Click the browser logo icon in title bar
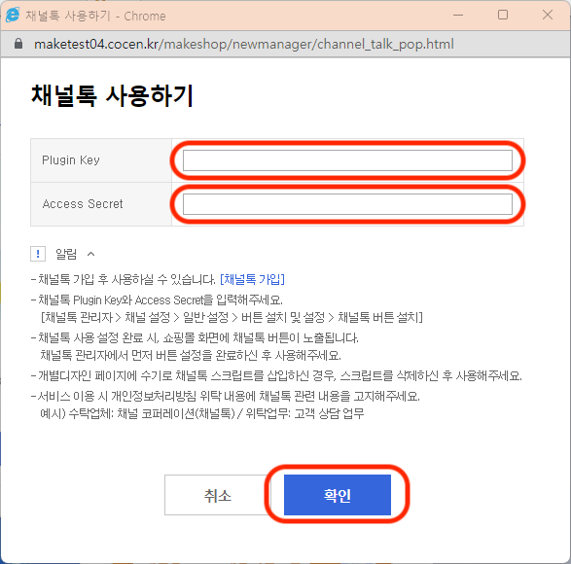 click(13, 16)
